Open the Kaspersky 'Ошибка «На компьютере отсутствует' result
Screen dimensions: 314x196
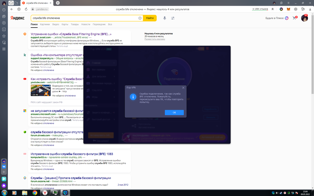[x=57, y=55]
